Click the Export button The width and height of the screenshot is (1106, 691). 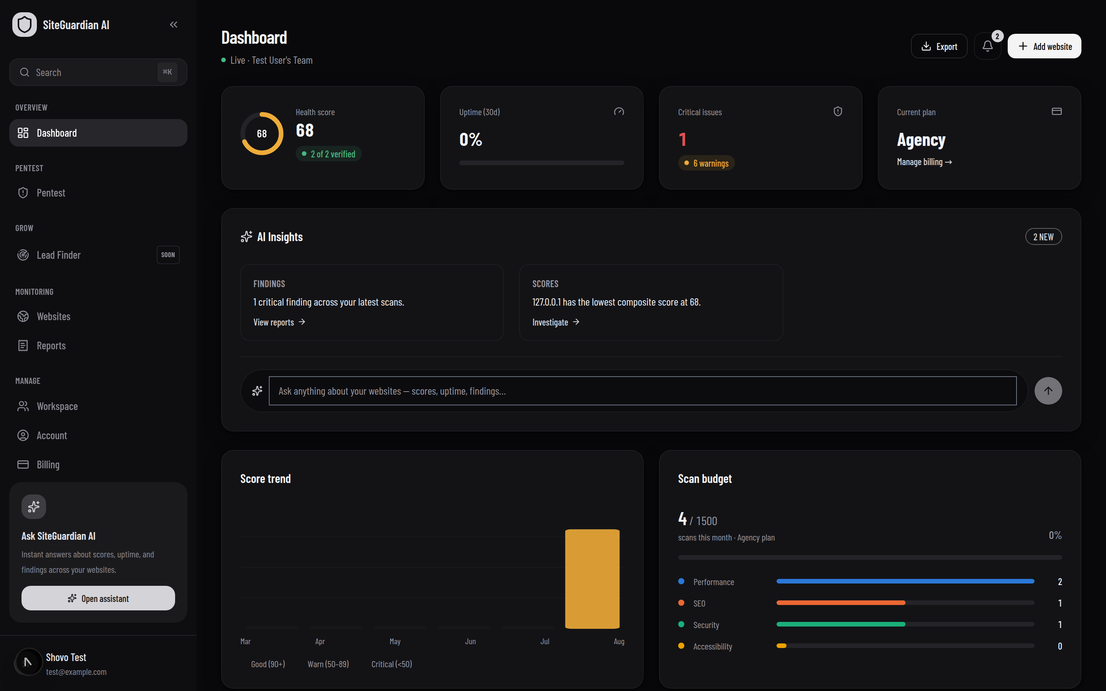tap(939, 46)
